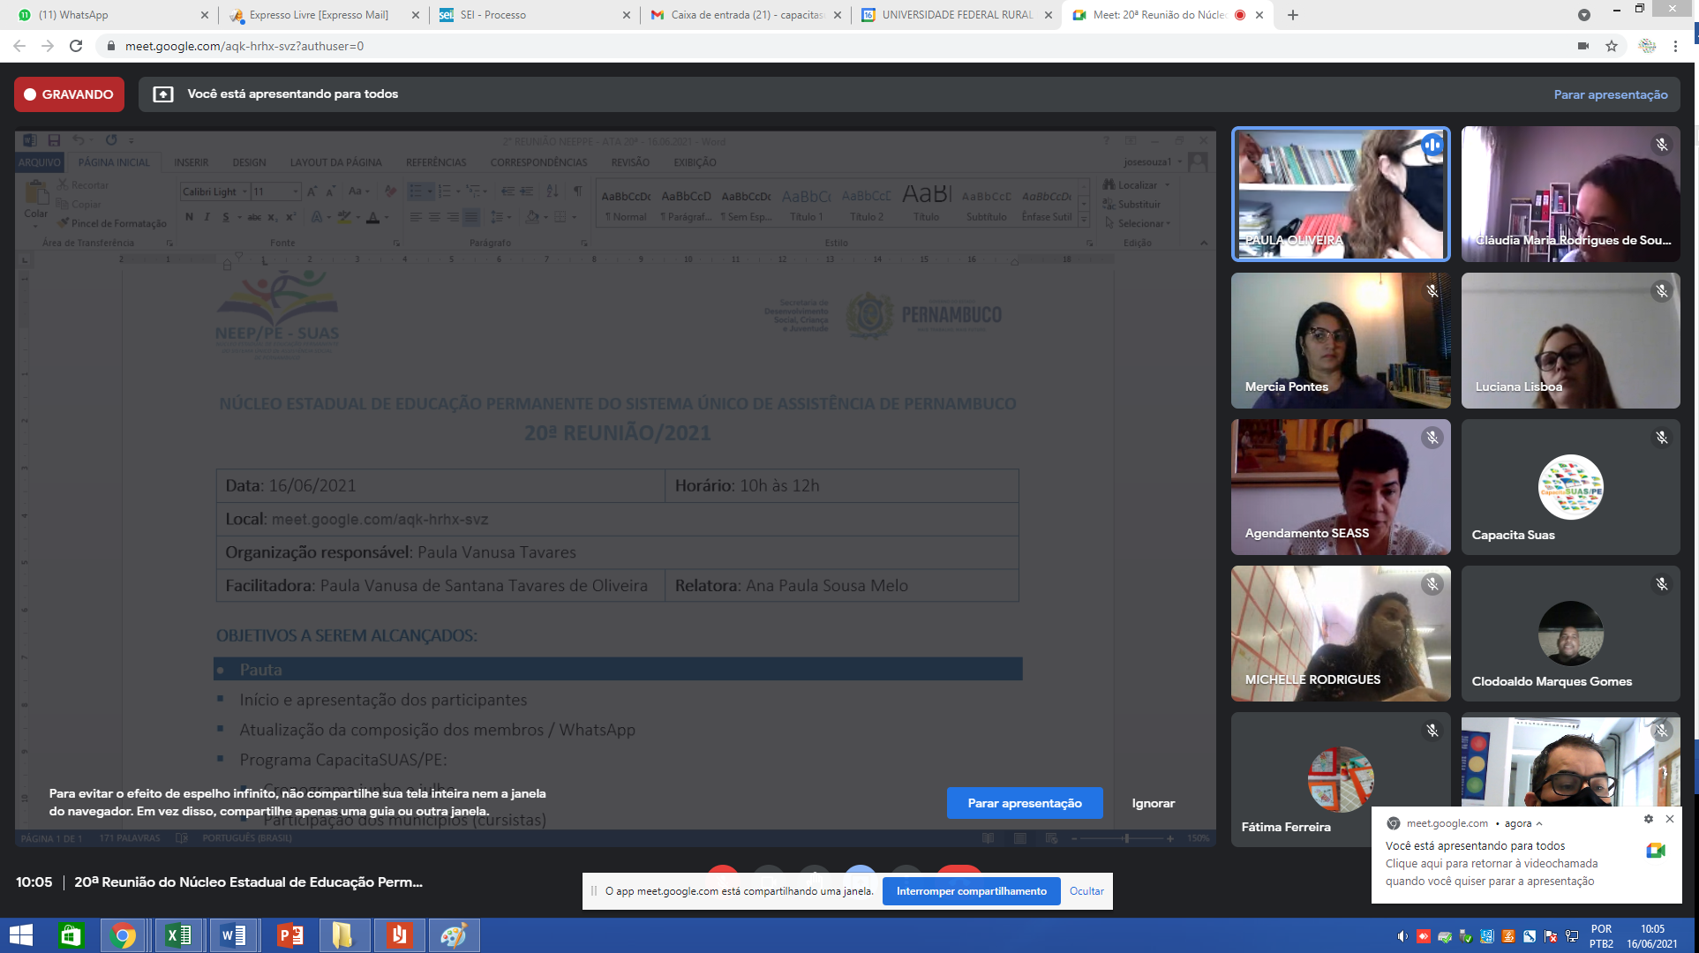
Task: Click Ocultar on the sharing bar
Action: coord(1086,891)
